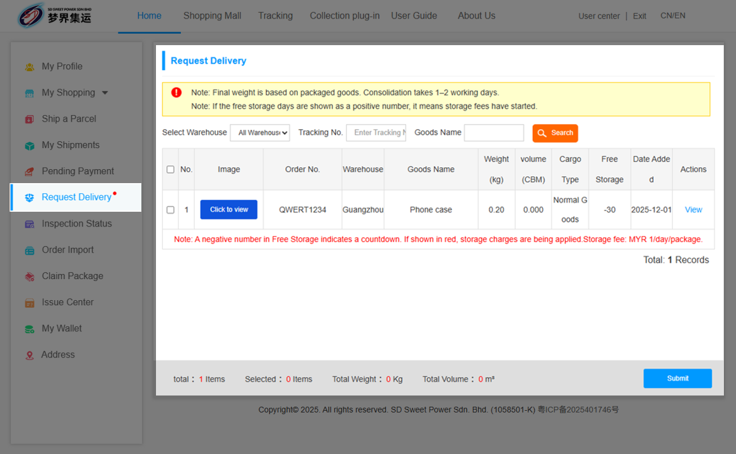
Task: Click the blue Submit button
Action: point(677,378)
